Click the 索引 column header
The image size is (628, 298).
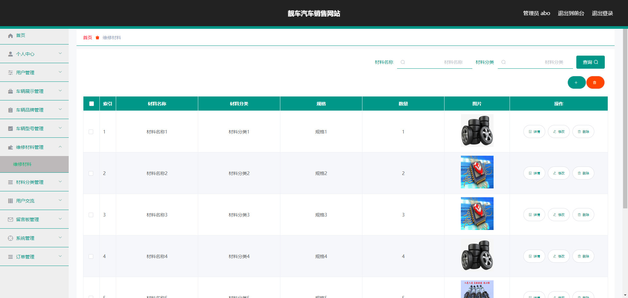108,104
